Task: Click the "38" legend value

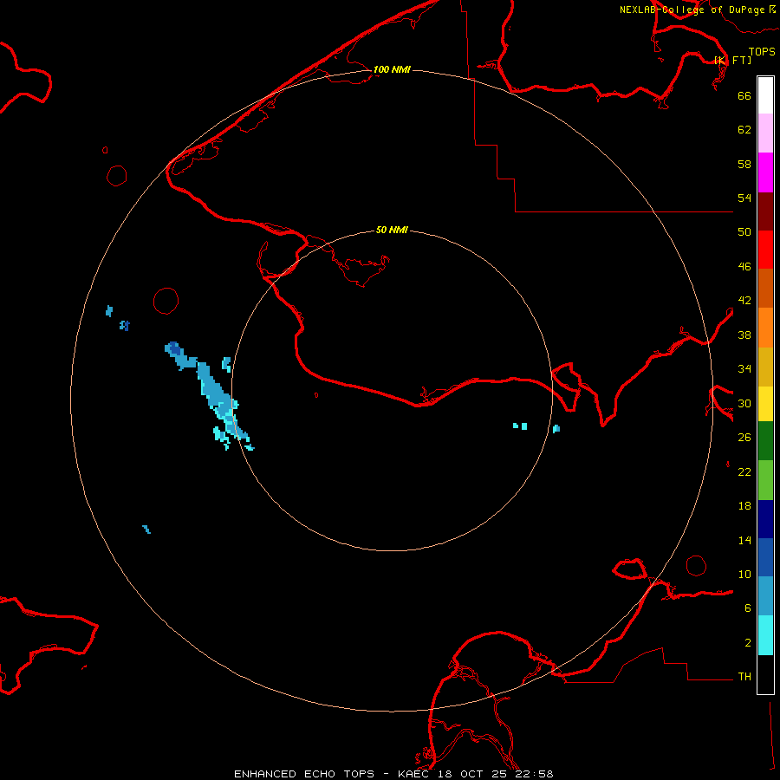Action: 744,335
